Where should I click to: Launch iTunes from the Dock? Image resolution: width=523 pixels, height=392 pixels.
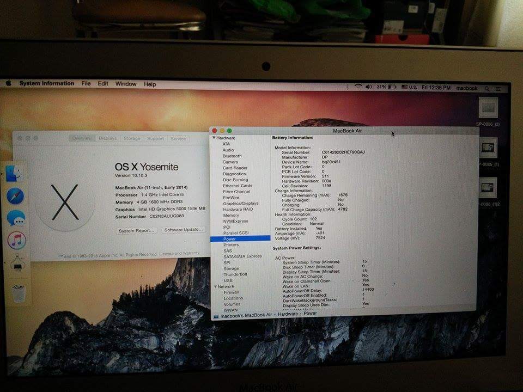pos(17,240)
